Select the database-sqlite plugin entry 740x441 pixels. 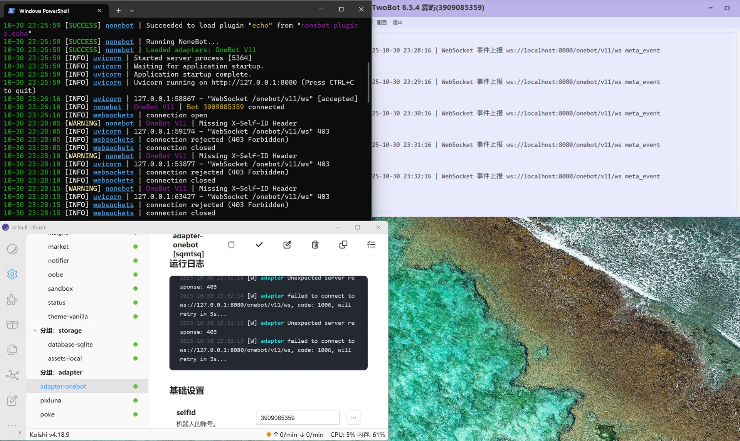[70, 344]
